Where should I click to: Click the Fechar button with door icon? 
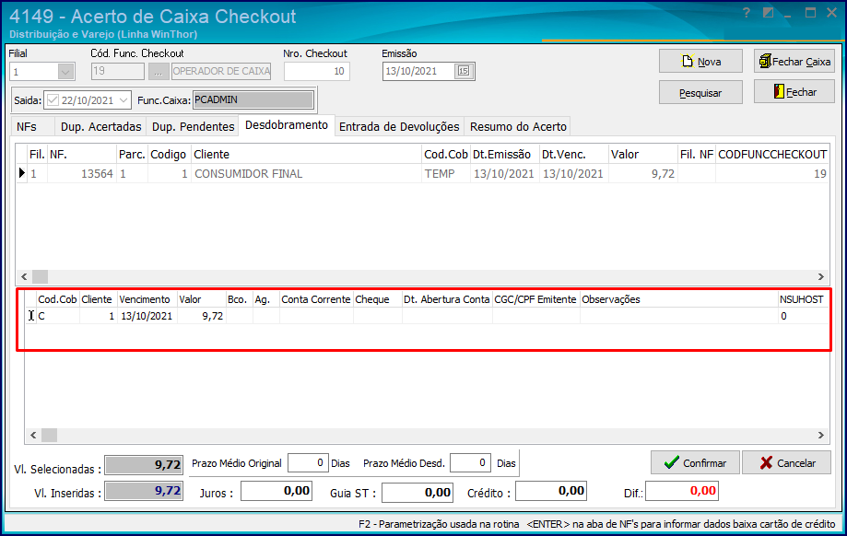click(794, 92)
